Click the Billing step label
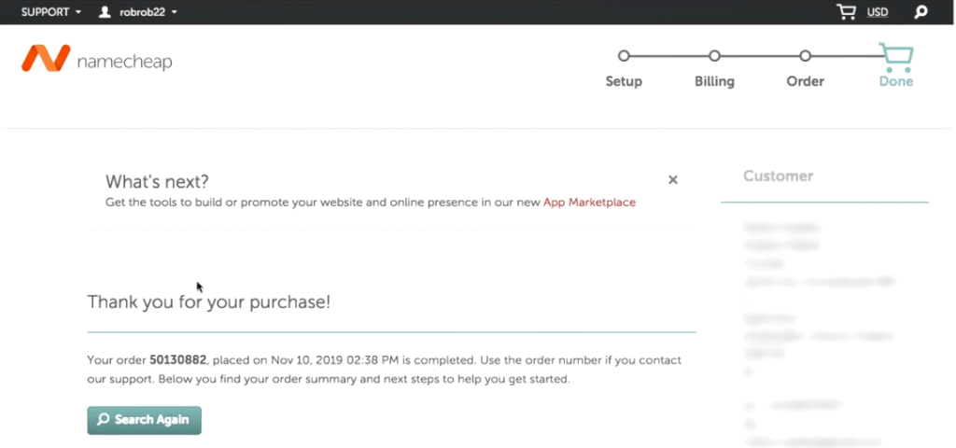Viewport: 956px width, 448px height. [714, 82]
